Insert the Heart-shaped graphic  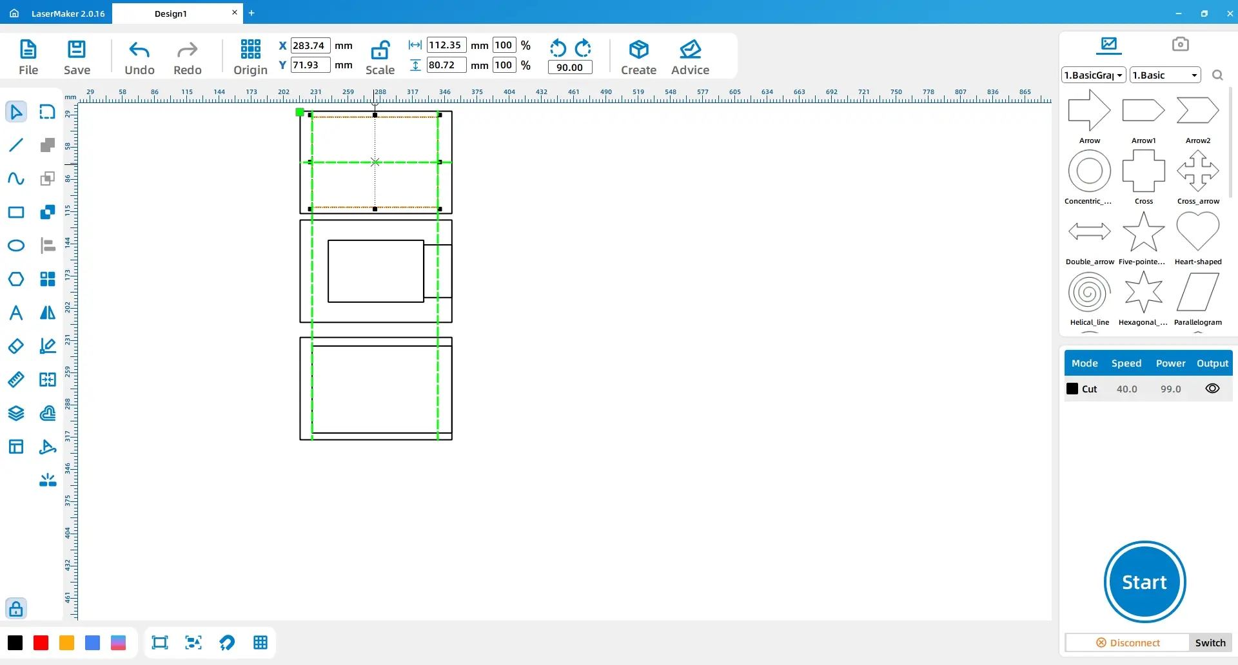[1197, 238]
